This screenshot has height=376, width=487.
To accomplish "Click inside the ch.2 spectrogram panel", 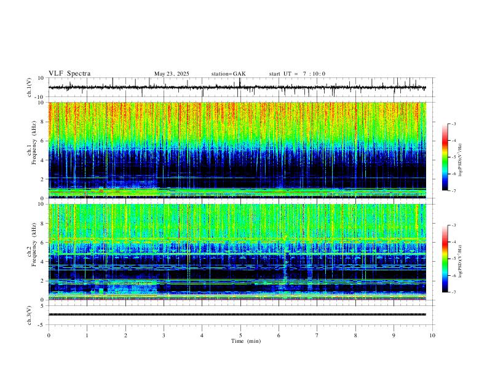I will pos(237,252).
